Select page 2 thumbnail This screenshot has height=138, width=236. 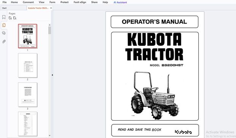point(27,65)
